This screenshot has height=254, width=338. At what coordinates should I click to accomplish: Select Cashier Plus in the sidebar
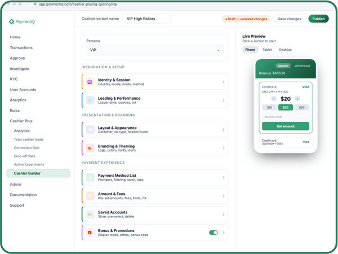21,121
